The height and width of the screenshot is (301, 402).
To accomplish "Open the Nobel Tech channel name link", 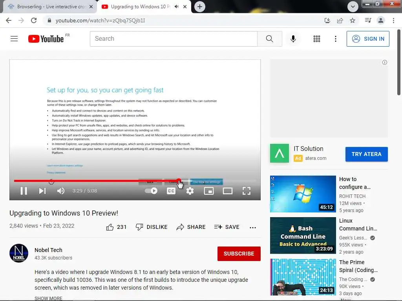I will [x=48, y=250].
